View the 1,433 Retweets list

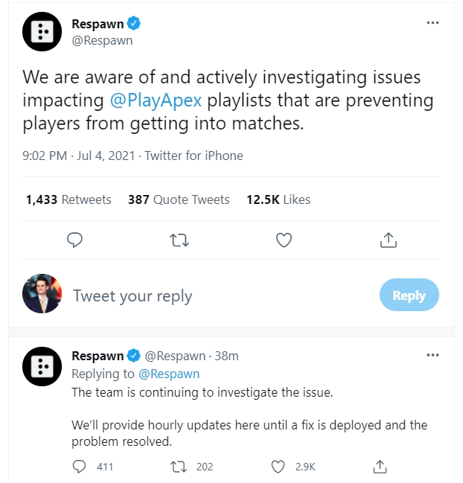click(68, 199)
